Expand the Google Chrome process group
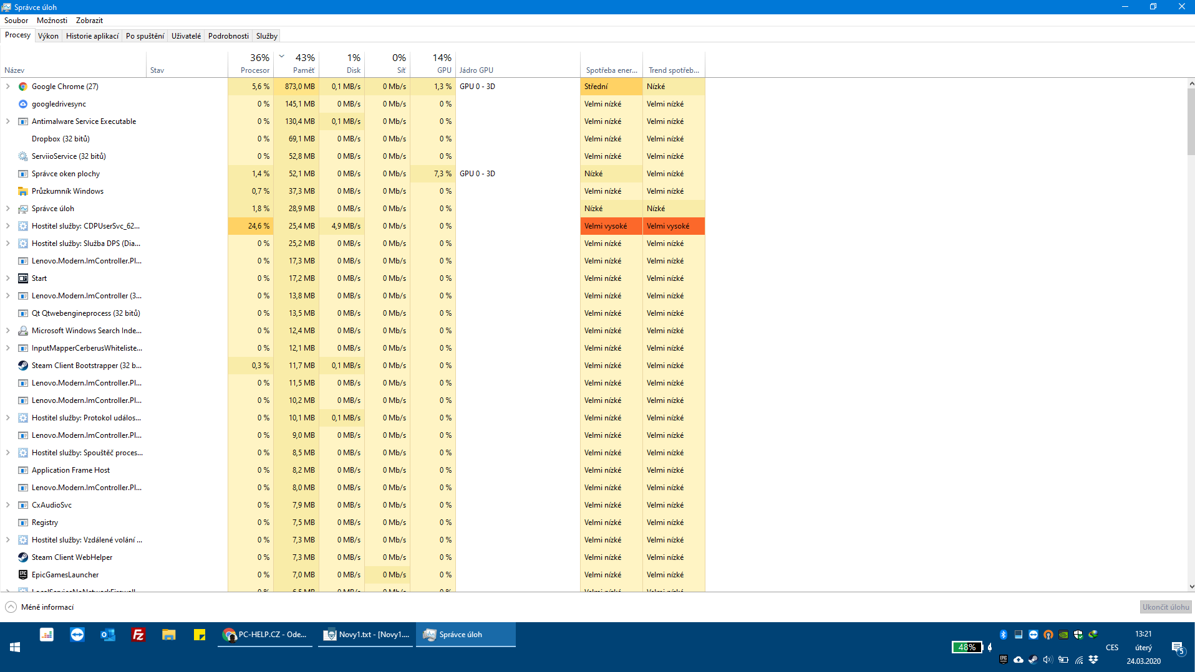The image size is (1195, 672). [x=7, y=87]
